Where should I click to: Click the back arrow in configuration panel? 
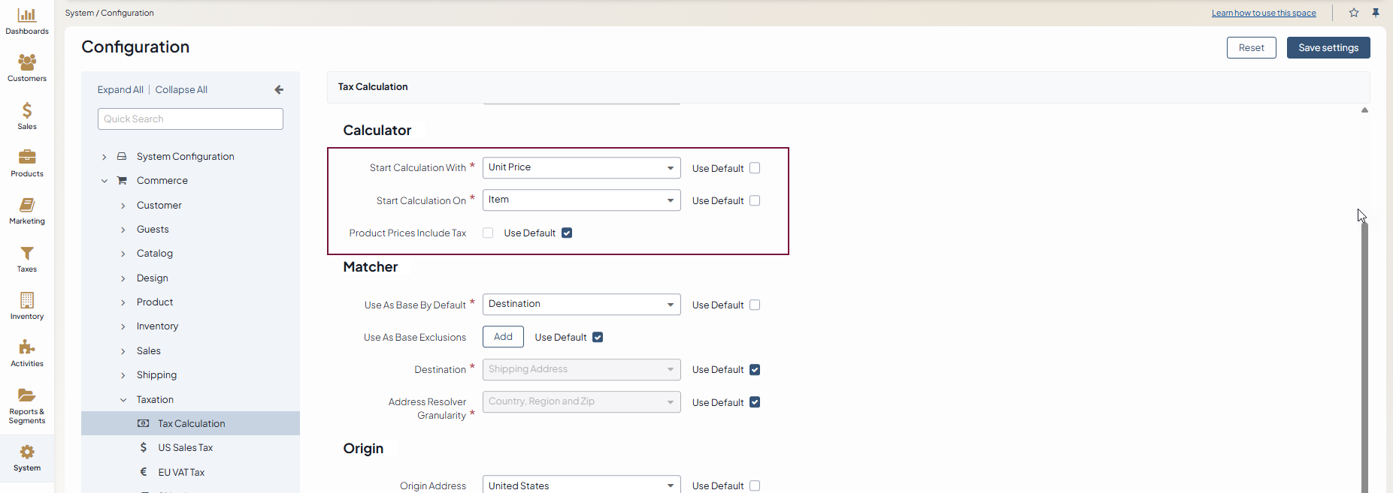pos(279,90)
